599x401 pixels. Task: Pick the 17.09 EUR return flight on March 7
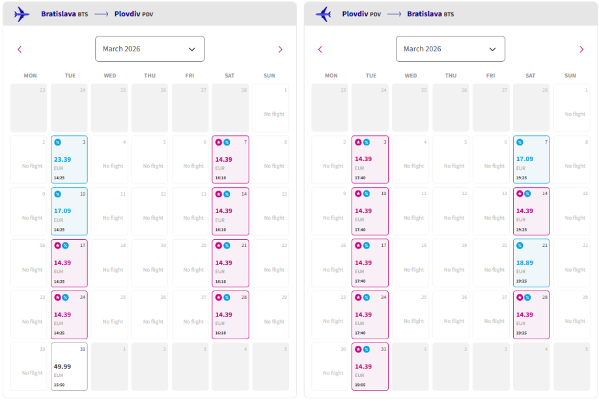pos(531,160)
